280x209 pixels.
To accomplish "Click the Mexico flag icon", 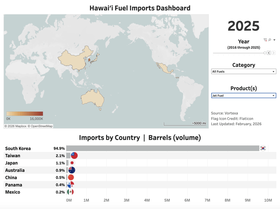I will [x=70, y=192].
